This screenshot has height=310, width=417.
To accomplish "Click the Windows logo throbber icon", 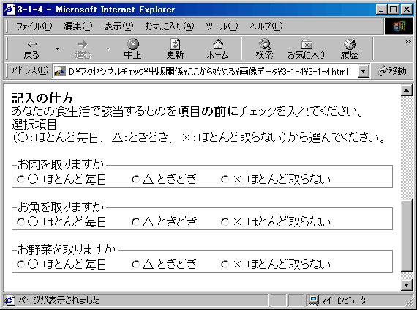I will pyautogui.click(x=399, y=26).
